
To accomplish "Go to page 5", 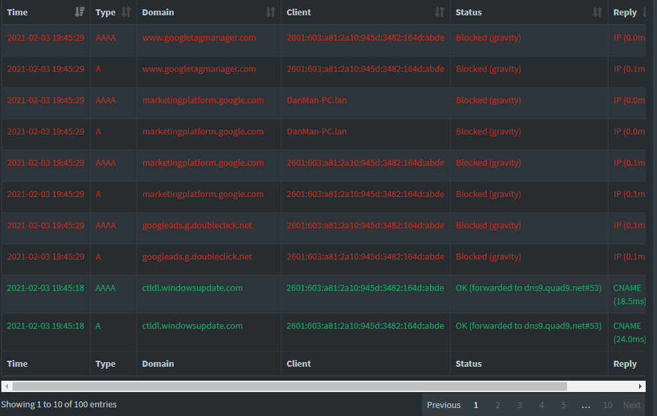I will pos(564,405).
